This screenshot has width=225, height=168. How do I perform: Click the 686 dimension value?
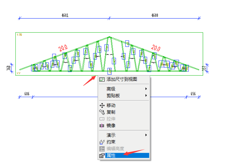click(x=27, y=94)
